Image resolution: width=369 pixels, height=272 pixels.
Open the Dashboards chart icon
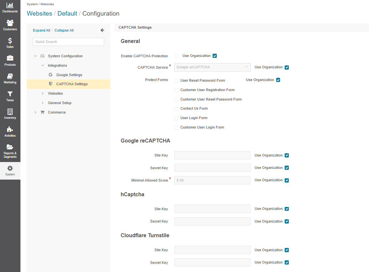tap(10, 6)
